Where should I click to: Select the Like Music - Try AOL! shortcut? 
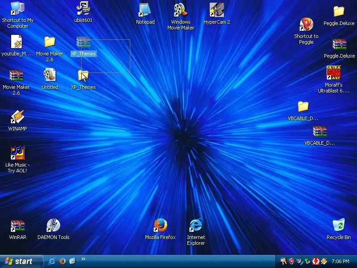[x=17, y=153]
